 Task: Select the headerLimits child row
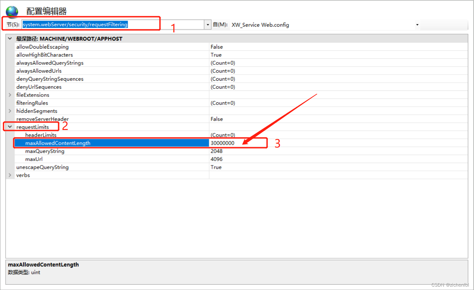pyautogui.click(x=41, y=135)
